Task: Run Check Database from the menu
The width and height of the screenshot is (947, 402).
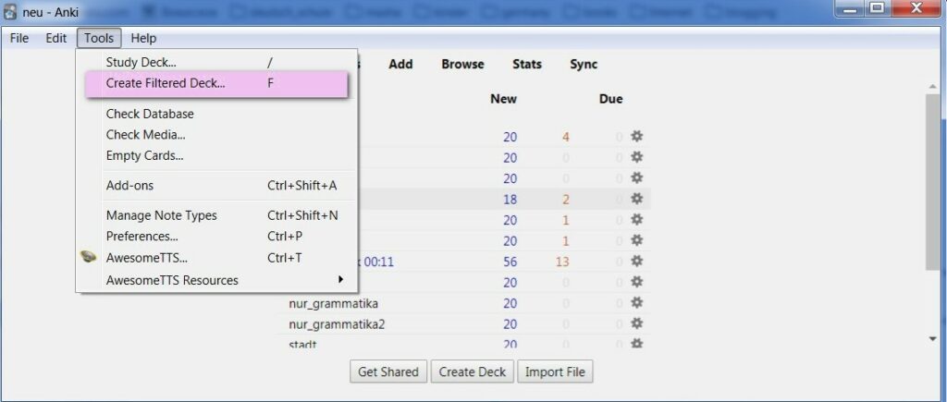Action: pyautogui.click(x=216, y=114)
